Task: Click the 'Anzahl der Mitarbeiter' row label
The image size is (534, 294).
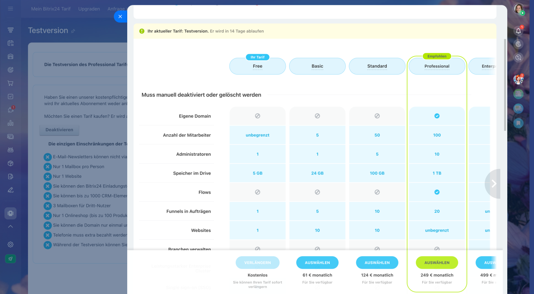Action: [187, 135]
